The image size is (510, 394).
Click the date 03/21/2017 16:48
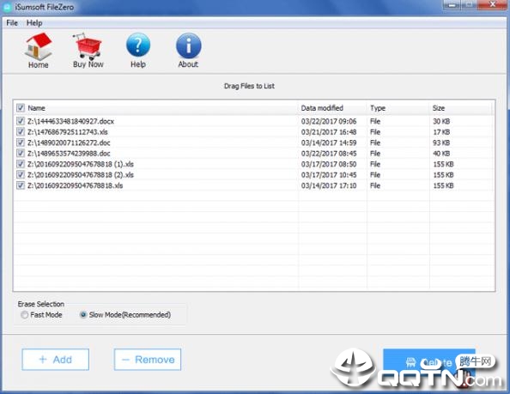(x=329, y=132)
